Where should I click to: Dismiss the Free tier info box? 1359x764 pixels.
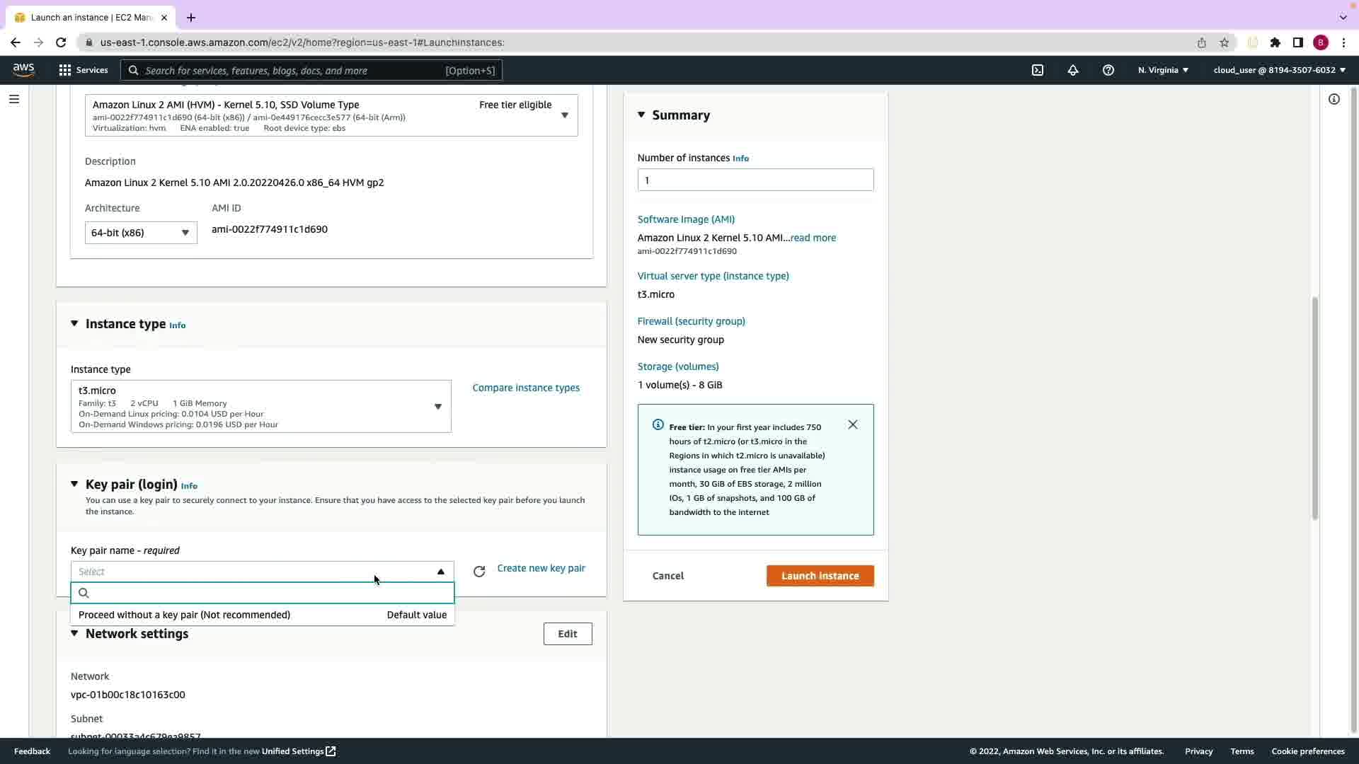(853, 424)
